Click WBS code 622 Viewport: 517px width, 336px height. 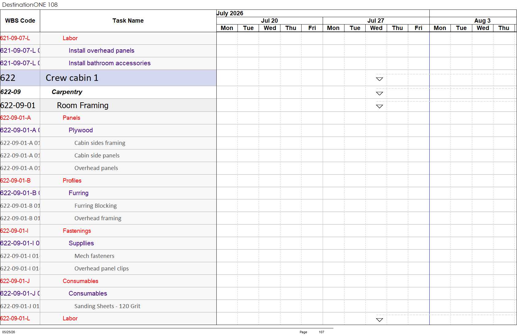coord(8,78)
